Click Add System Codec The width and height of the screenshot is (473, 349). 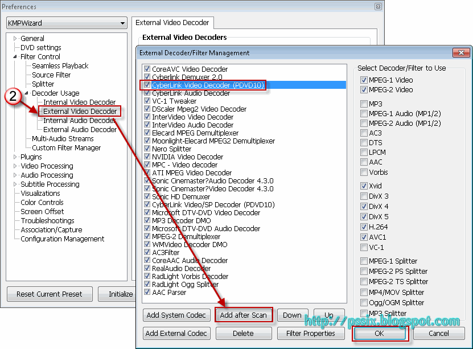[176, 315]
